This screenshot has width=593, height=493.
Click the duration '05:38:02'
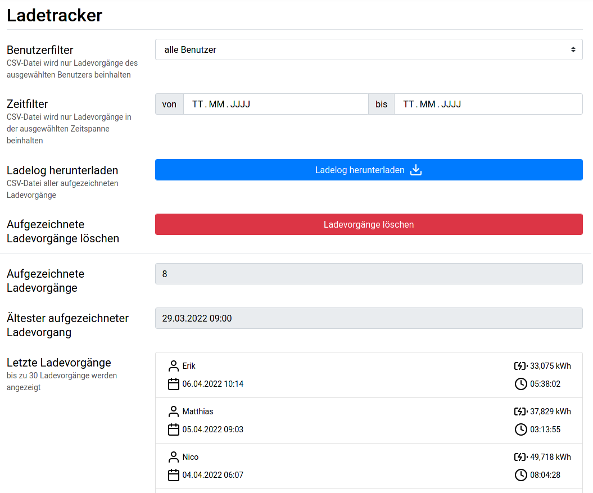pyautogui.click(x=545, y=384)
